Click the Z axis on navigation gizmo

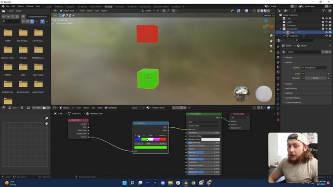pyautogui.click(x=266, y=21)
